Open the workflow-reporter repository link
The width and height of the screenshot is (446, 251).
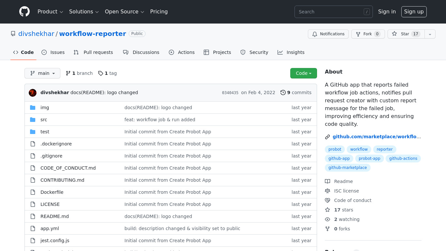coord(92,34)
